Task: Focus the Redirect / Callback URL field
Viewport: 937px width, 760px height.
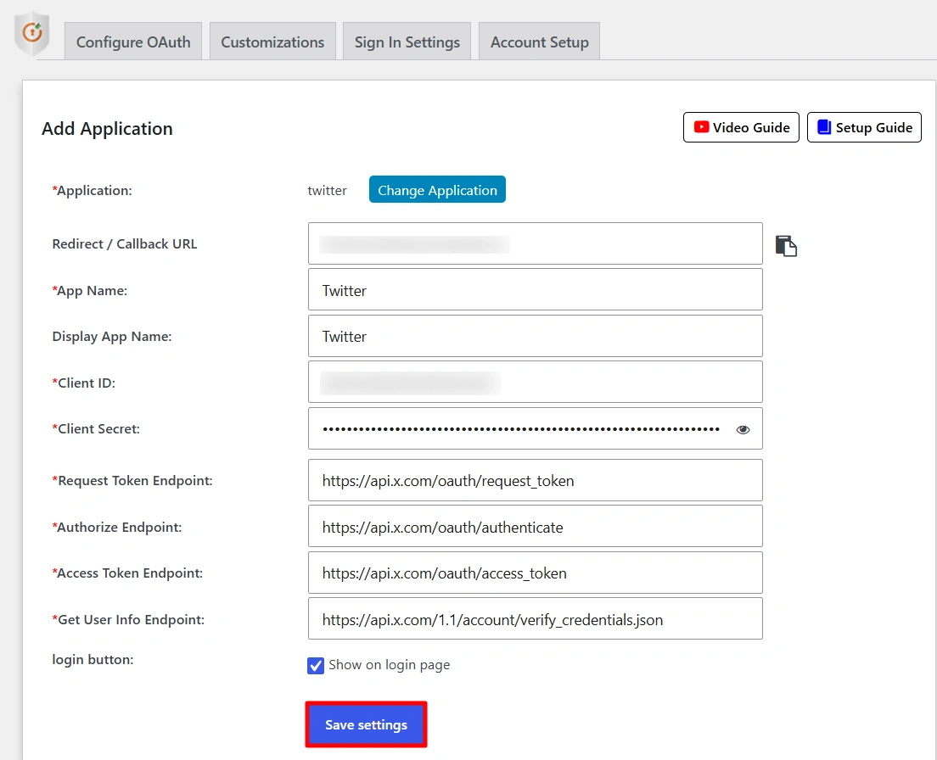Action: pyautogui.click(x=536, y=243)
